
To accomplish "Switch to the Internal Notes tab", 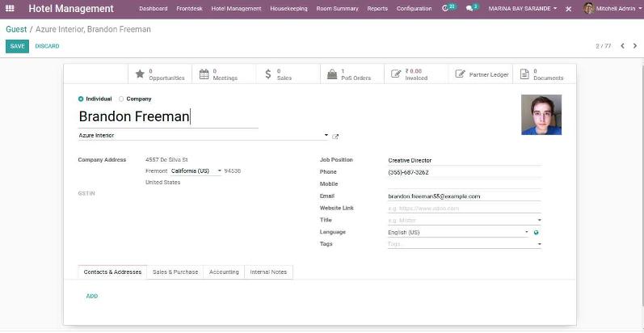I will pos(268,272).
